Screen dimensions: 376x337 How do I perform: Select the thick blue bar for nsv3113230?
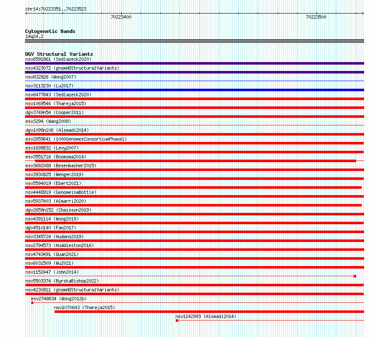194,90
